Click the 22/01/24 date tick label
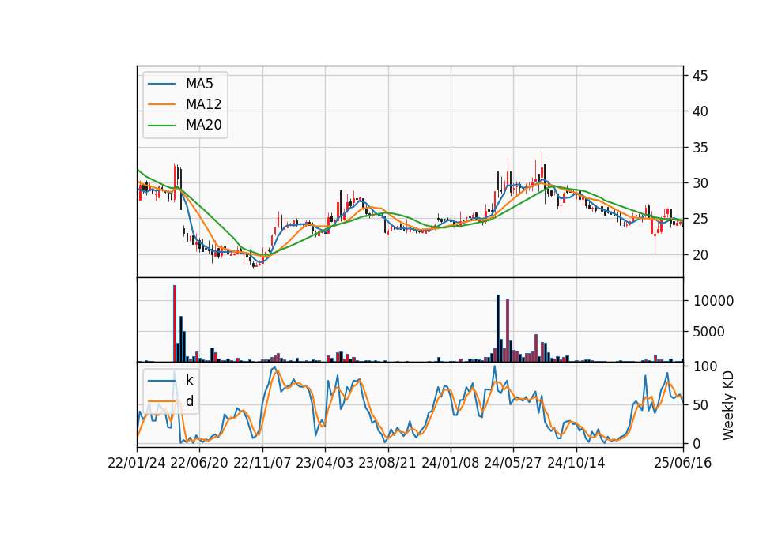Viewport: 759px width, 545px height. (137, 464)
